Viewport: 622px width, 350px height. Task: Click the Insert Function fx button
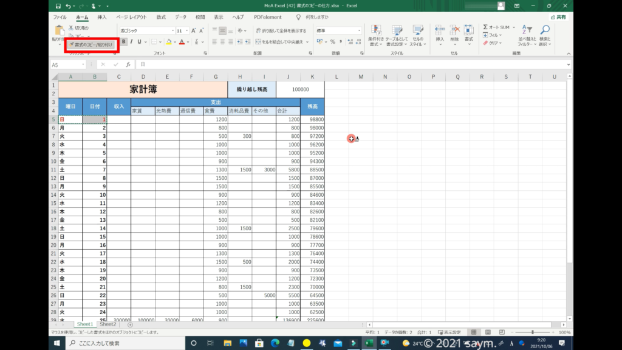[x=128, y=64]
